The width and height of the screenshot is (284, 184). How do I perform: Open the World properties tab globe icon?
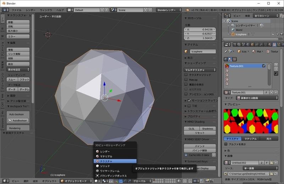coord(248,45)
